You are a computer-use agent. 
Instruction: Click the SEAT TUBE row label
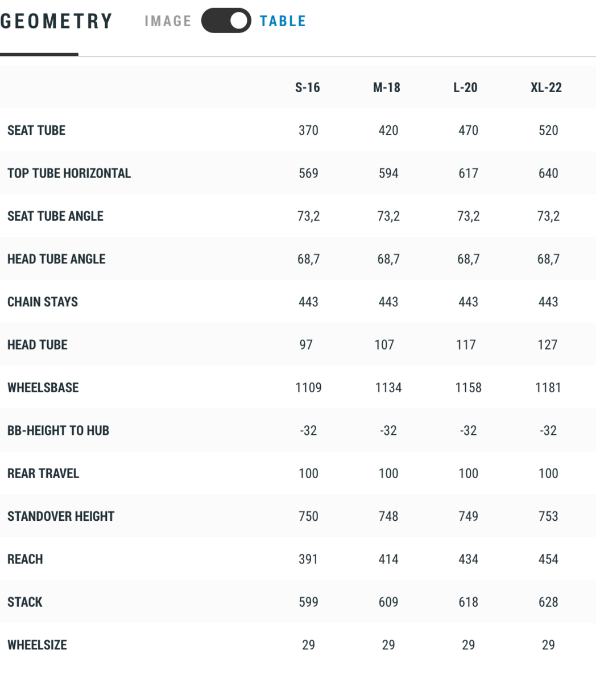pos(36,130)
